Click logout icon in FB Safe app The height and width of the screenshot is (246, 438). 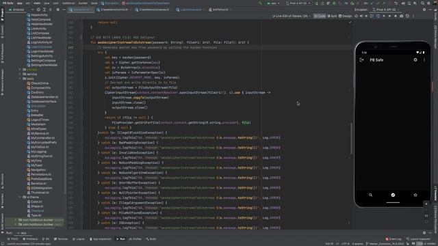(361, 60)
